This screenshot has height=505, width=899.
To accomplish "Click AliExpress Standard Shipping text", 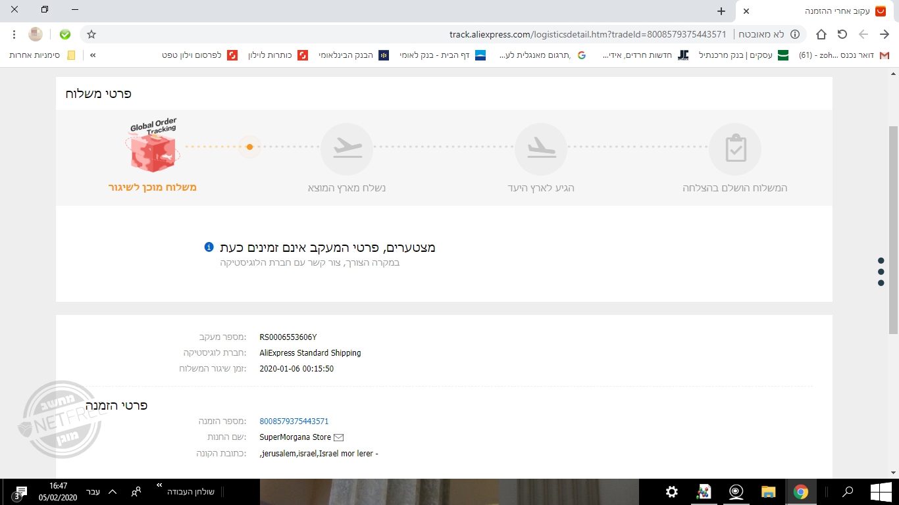I will (x=311, y=353).
